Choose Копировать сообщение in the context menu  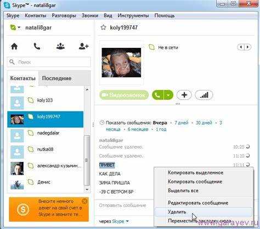point(195,182)
